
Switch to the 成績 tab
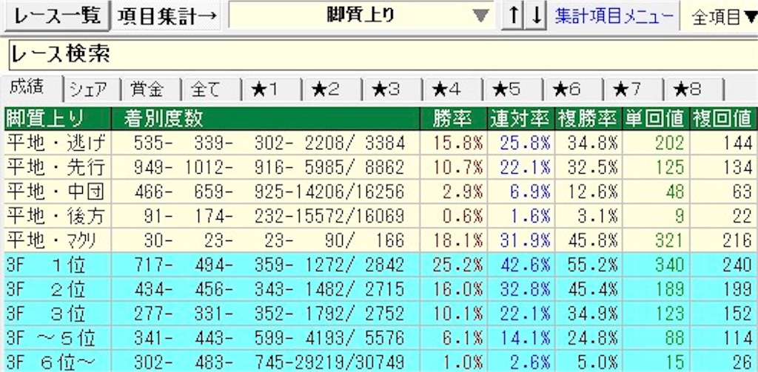33,89
